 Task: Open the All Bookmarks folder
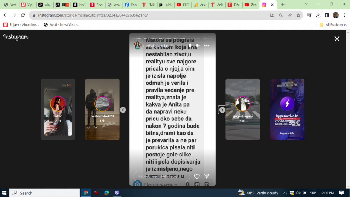tap(333, 24)
